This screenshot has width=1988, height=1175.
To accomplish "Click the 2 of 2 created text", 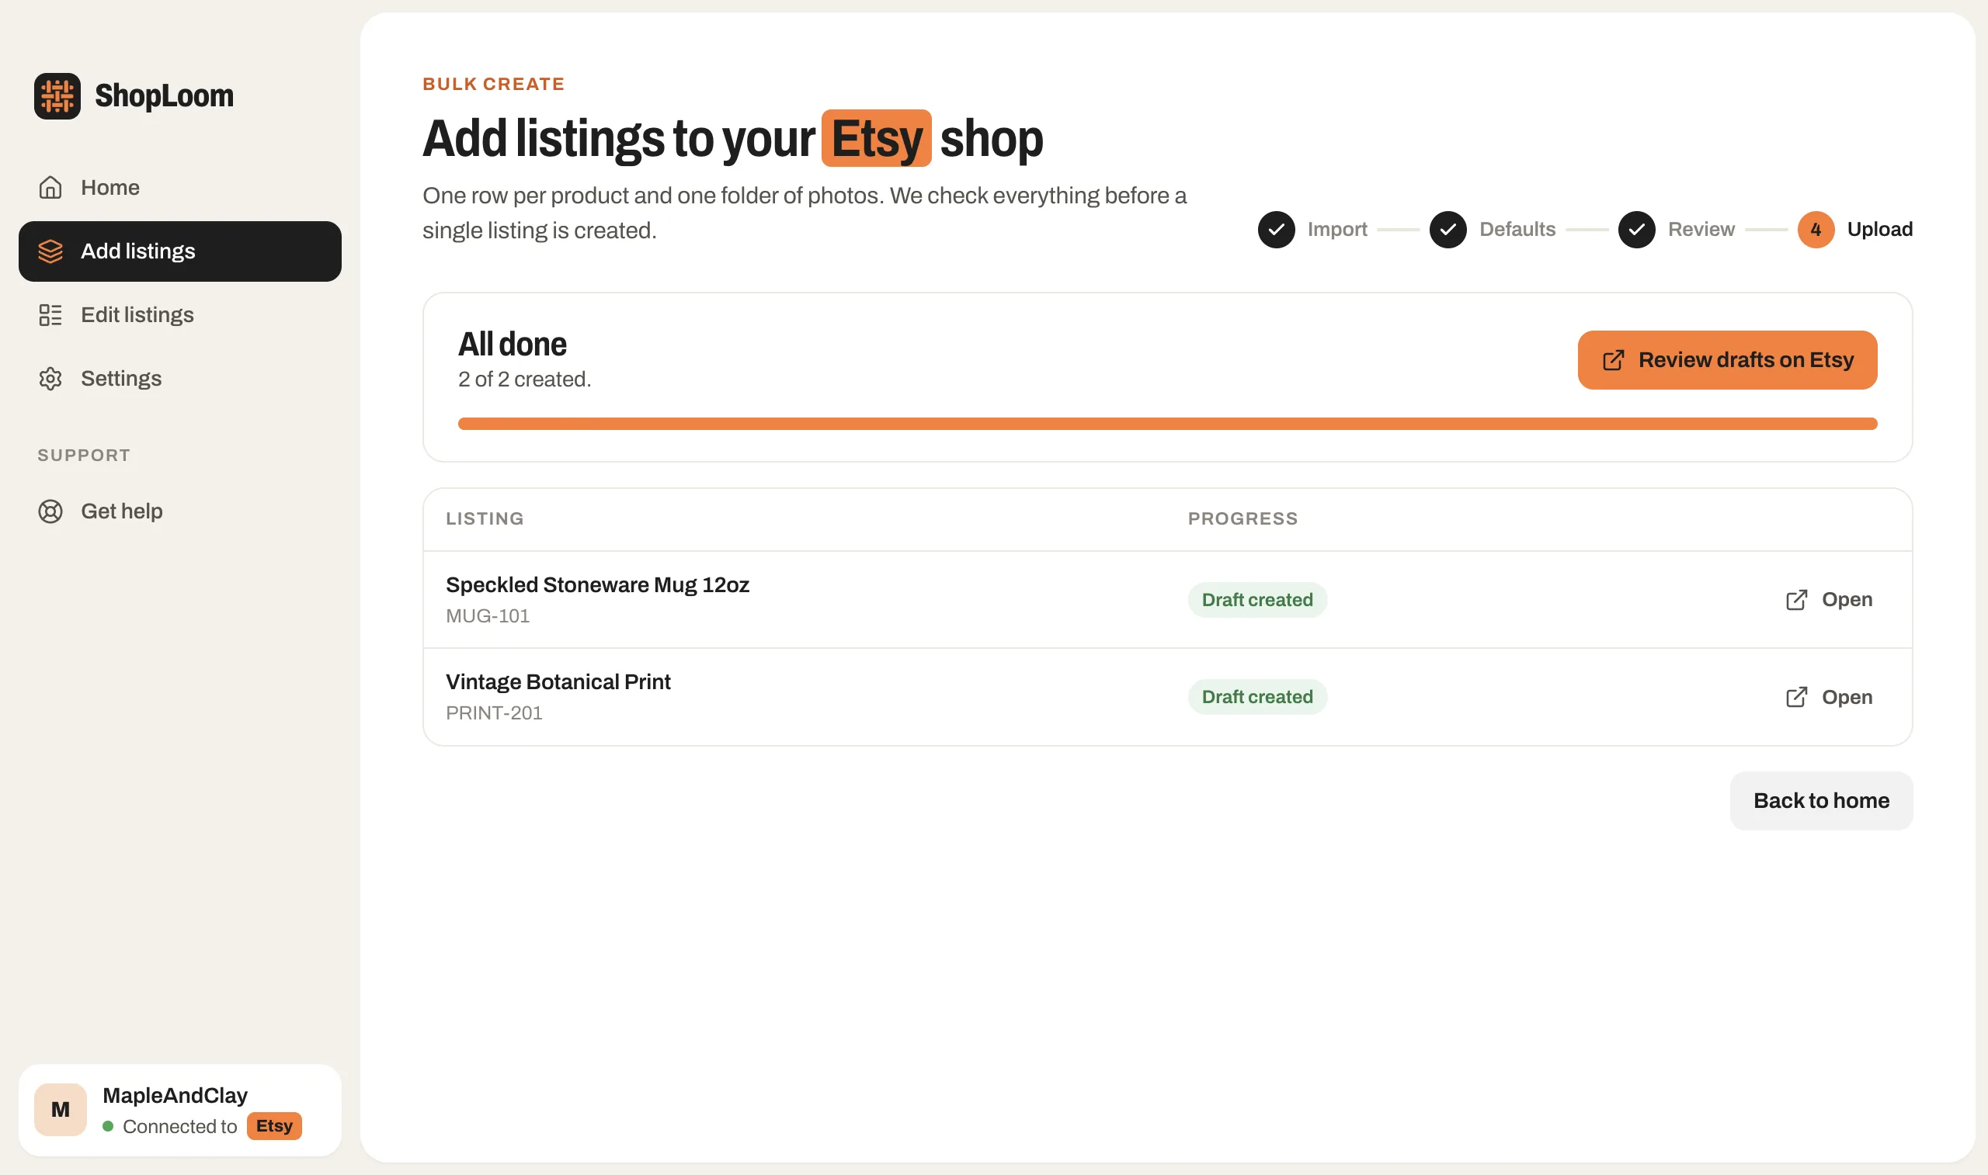I will pyautogui.click(x=524, y=380).
